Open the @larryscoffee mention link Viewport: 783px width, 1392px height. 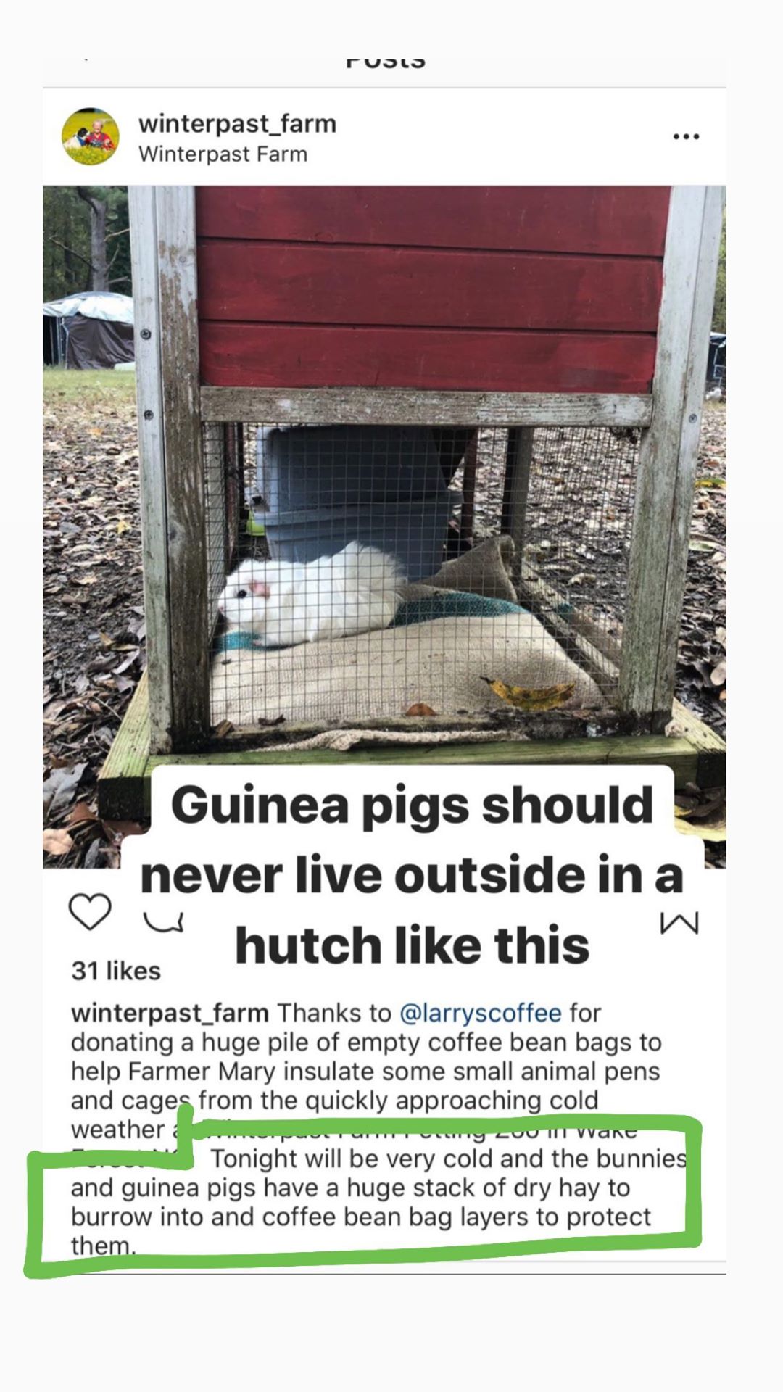(480, 1013)
